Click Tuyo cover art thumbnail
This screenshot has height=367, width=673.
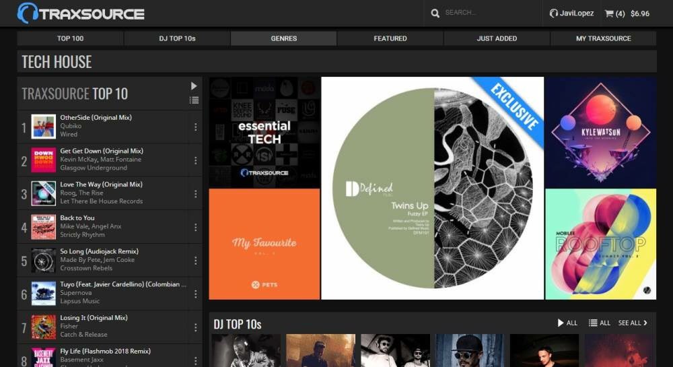pyautogui.click(x=43, y=294)
